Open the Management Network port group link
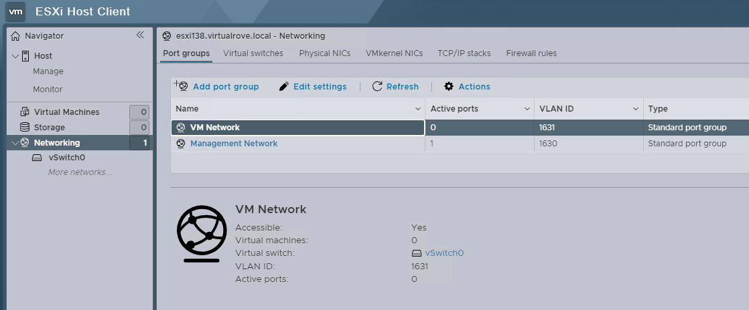This screenshot has width=749, height=310. click(234, 144)
